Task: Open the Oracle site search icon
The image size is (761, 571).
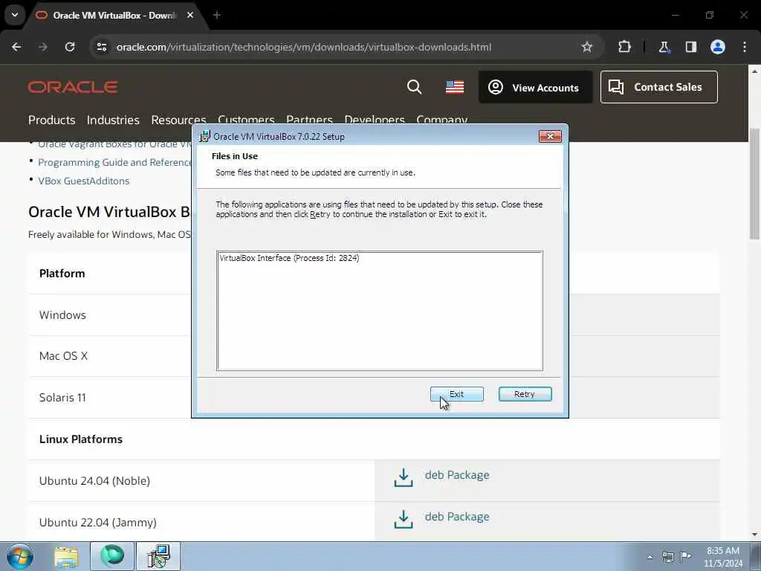Action: coord(414,87)
